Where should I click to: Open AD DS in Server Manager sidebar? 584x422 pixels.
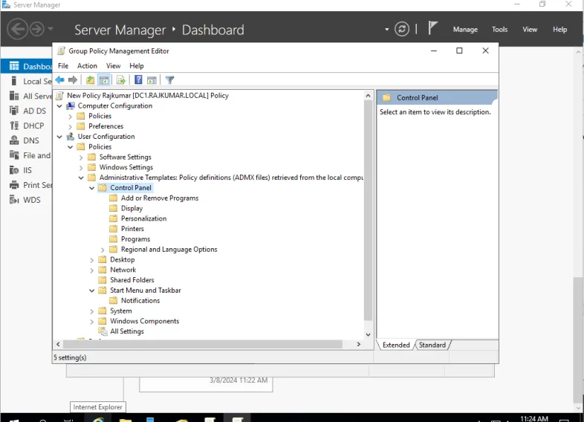point(28,111)
